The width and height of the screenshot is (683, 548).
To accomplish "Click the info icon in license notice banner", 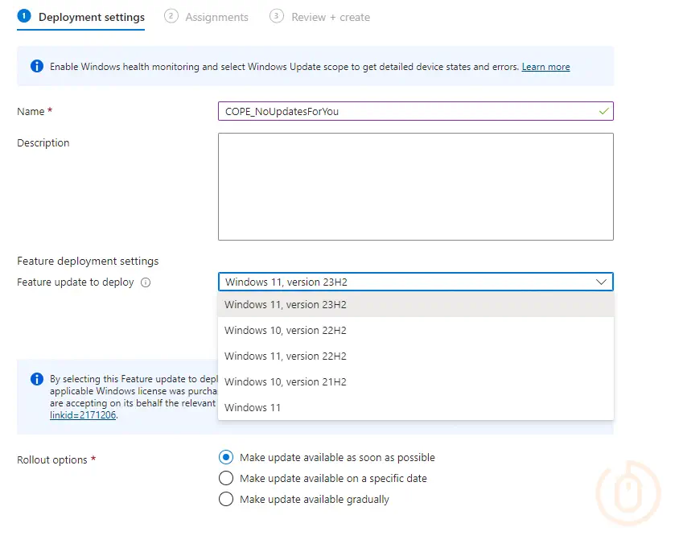I will tap(37, 379).
